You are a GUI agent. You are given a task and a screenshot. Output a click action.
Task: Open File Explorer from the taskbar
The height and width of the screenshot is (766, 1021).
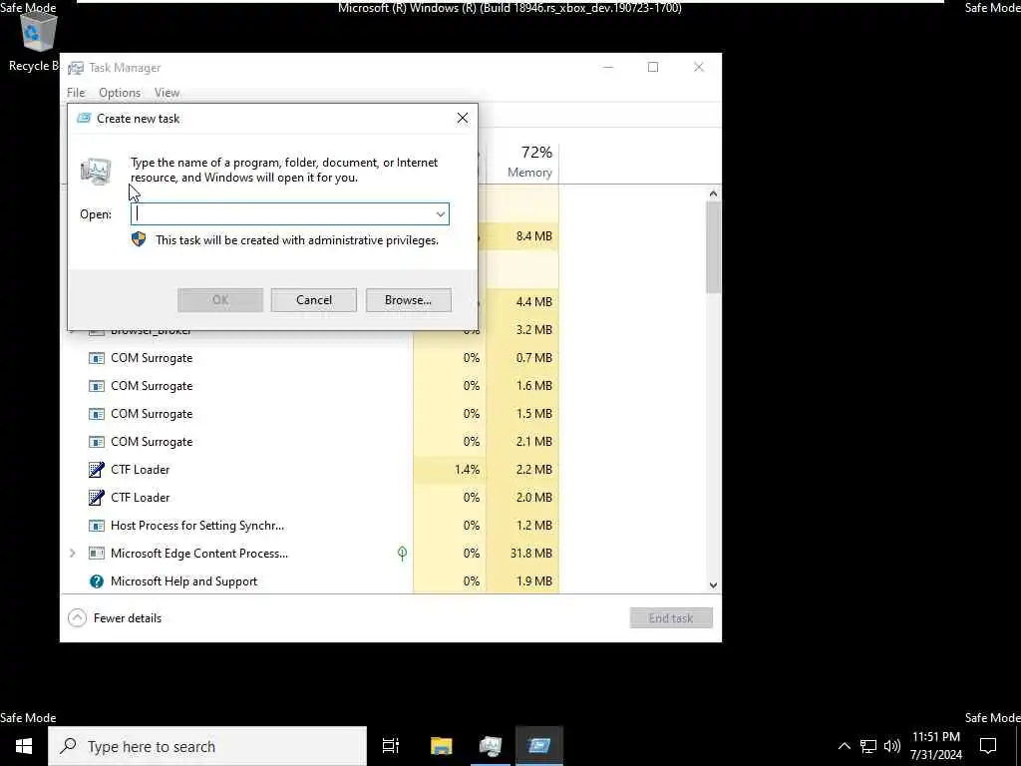pos(442,746)
